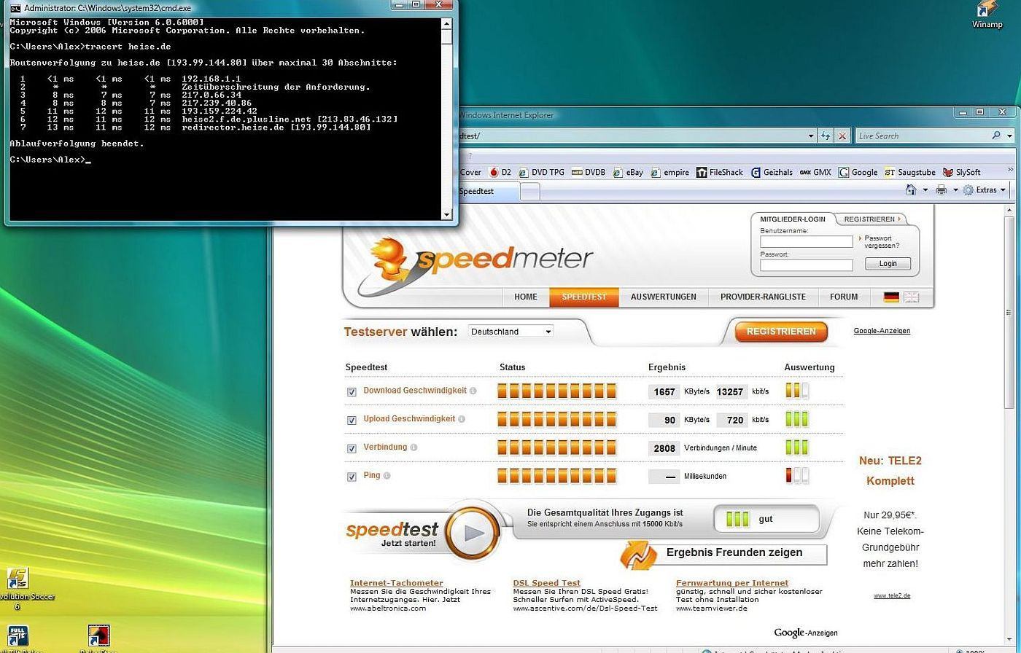Uncheck the Ping test checkbox

(x=352, y=477)
